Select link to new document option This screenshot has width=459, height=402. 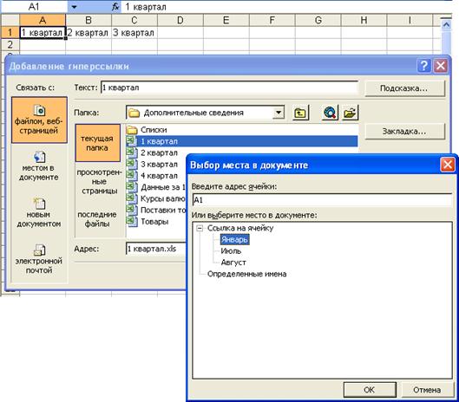(39, 212)
